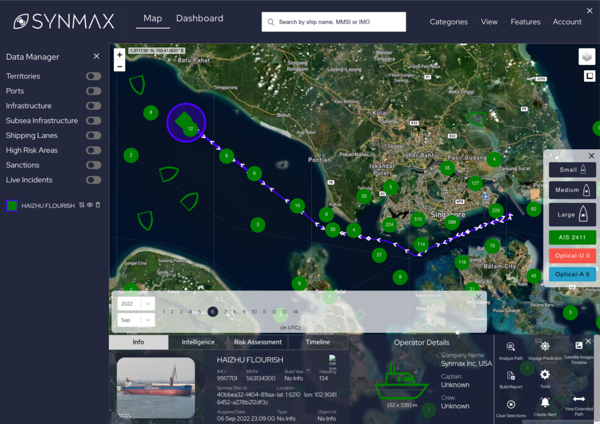The width and height of the screenshot is (600, 424).
Task: Select Analyze Path in the vessel toolbar
Action: pyautogui.click(x=510, y=347)
